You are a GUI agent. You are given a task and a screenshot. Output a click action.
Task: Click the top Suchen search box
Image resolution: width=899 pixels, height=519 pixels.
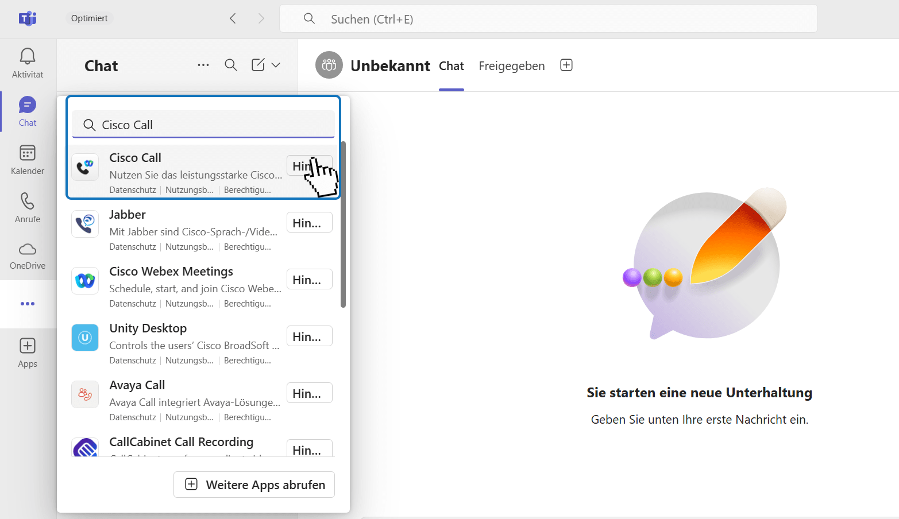pyautogui.click(x=548, y=19)
